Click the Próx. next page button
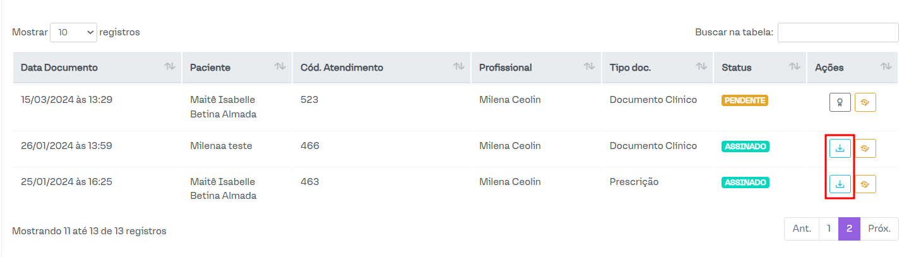The width and height of the screenshot is (909, 257). 879,229
